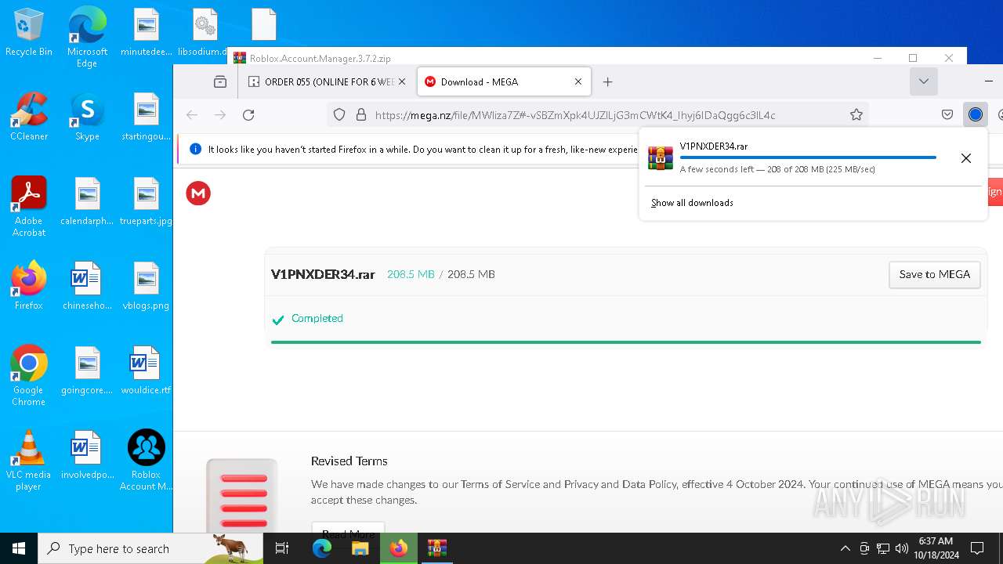Open Edge from the taskbar
Screen dimensions: 1003x564
[x=322, y=548]
